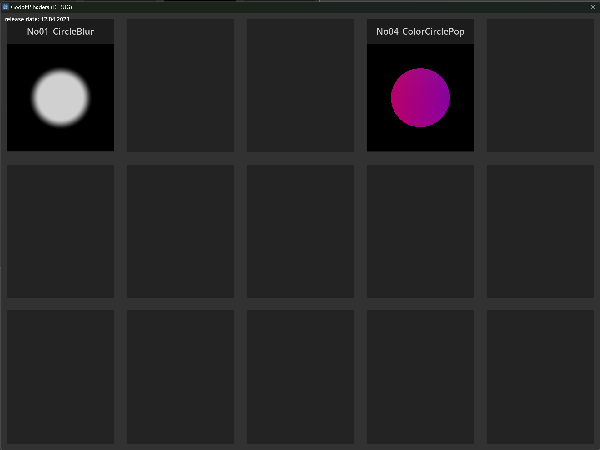Select the No04_ColorCirclePop title label
Screen dimensions: 600x450
pyautogui.click(x=420, y=32)
